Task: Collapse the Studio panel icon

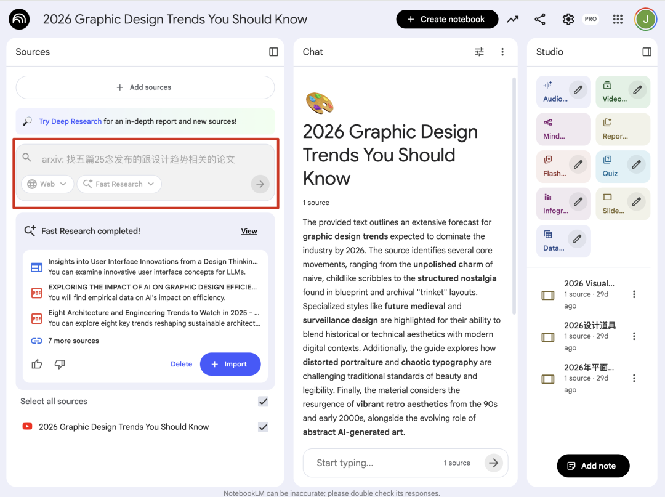Action: point(647,52)
